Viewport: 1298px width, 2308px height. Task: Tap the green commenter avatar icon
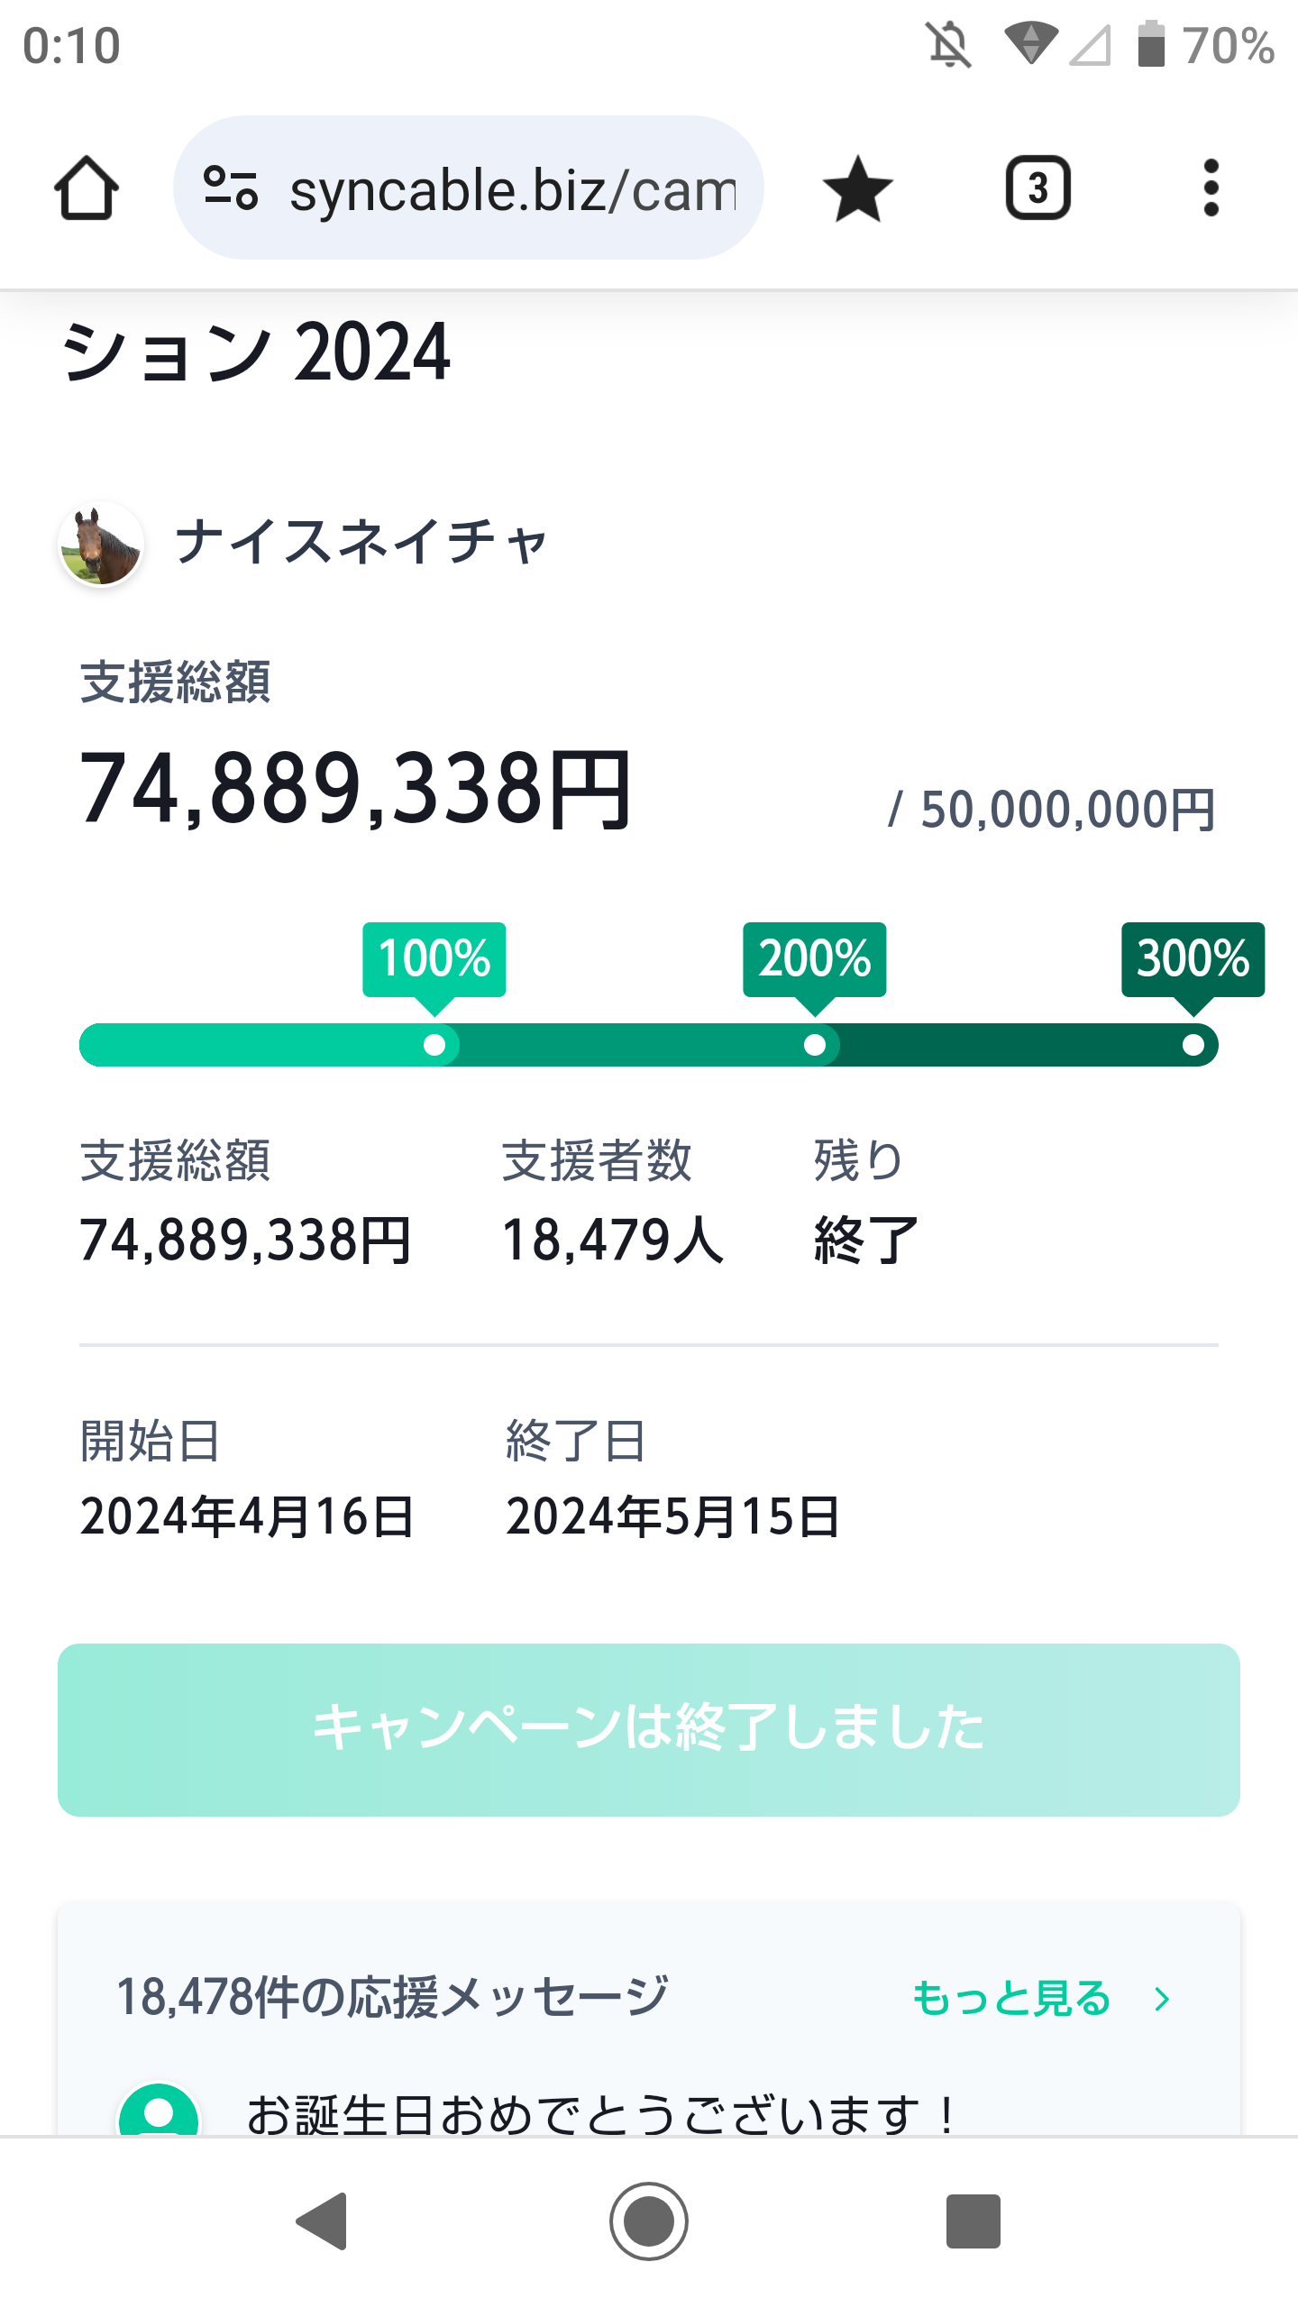tap(159, 2114)
